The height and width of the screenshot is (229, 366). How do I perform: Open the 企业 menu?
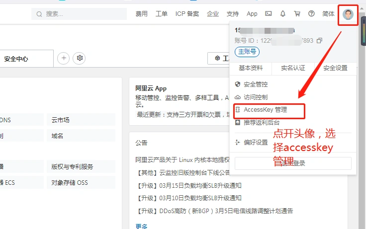213,14
